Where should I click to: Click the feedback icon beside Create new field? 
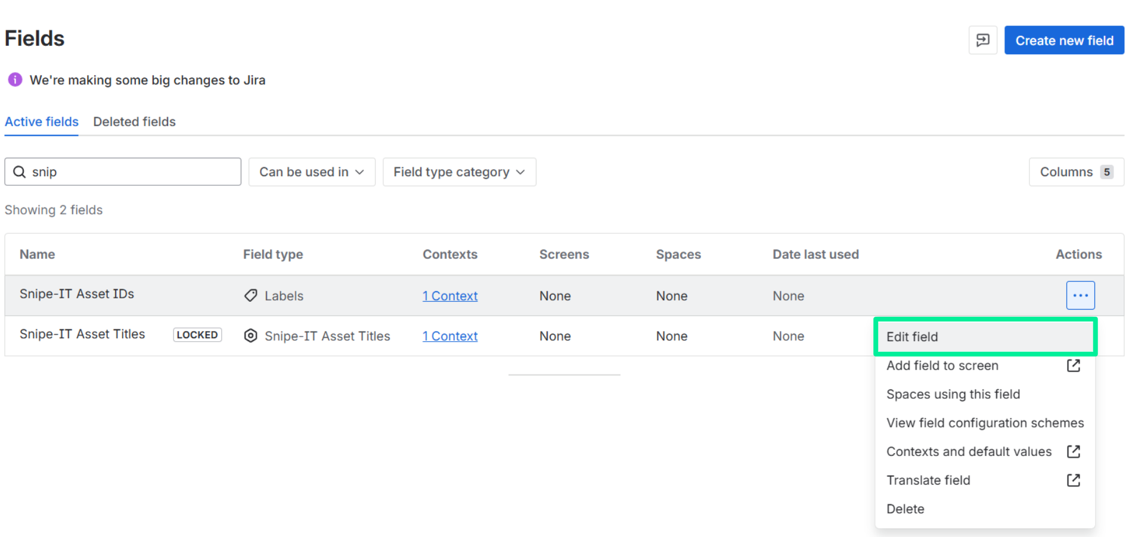tap(982, 40)
